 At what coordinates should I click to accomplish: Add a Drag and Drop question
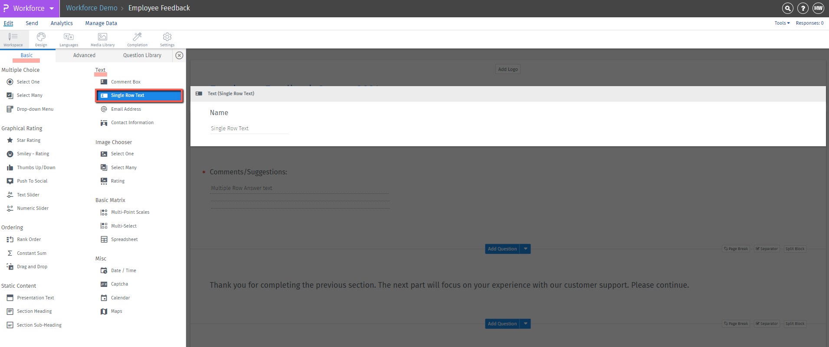coord(27,267)
